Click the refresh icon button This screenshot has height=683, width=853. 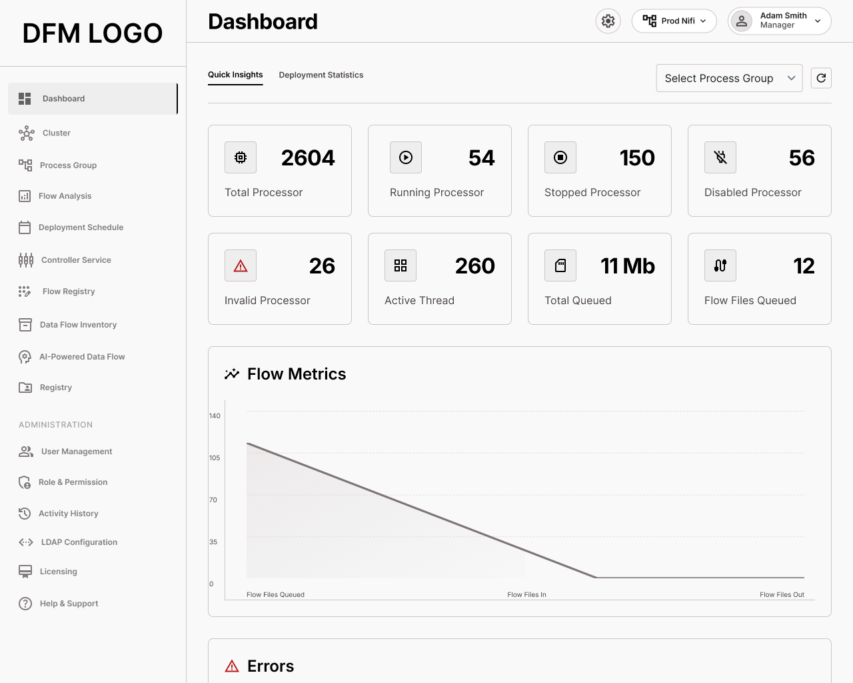point(821,78)
